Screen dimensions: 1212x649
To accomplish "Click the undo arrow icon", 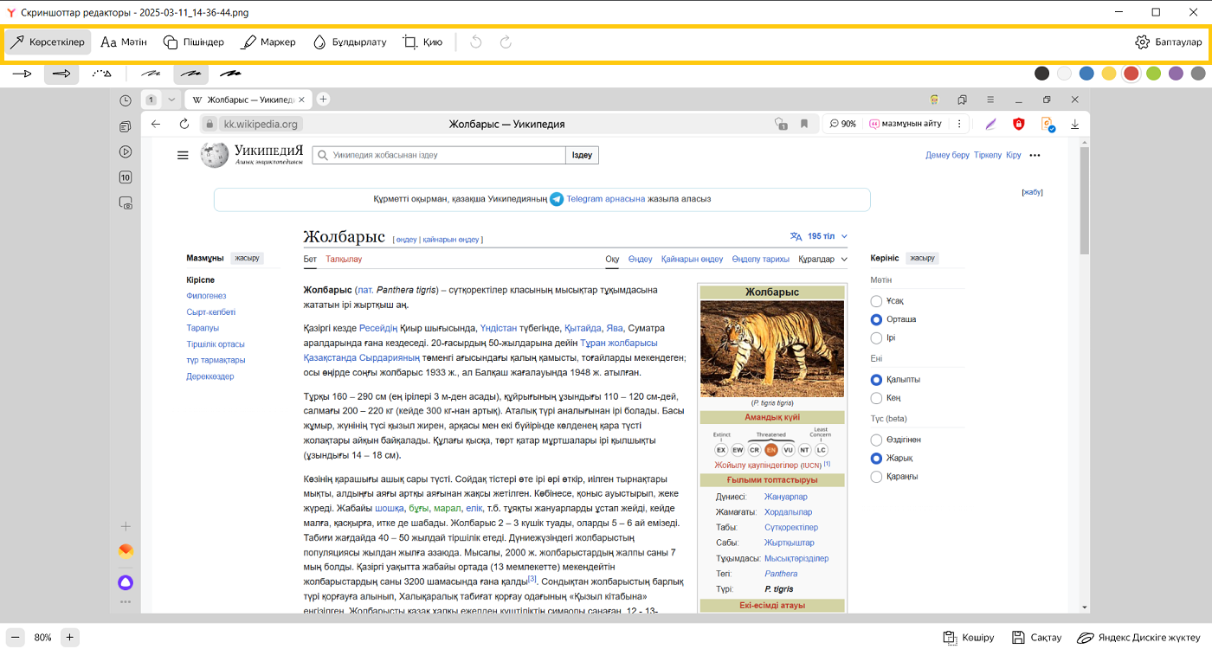I will coord(476,42).
